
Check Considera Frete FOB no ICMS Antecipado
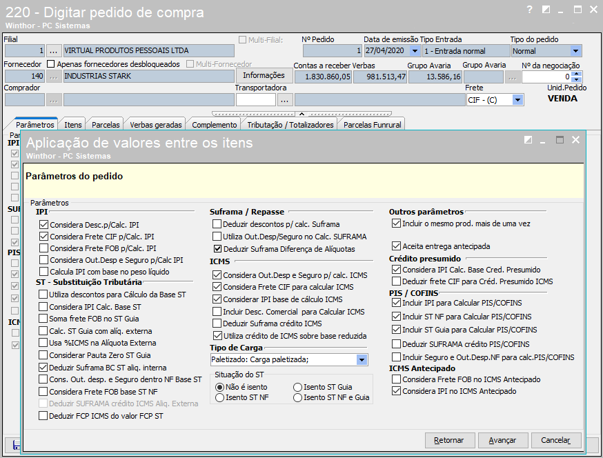click(396, 379)
